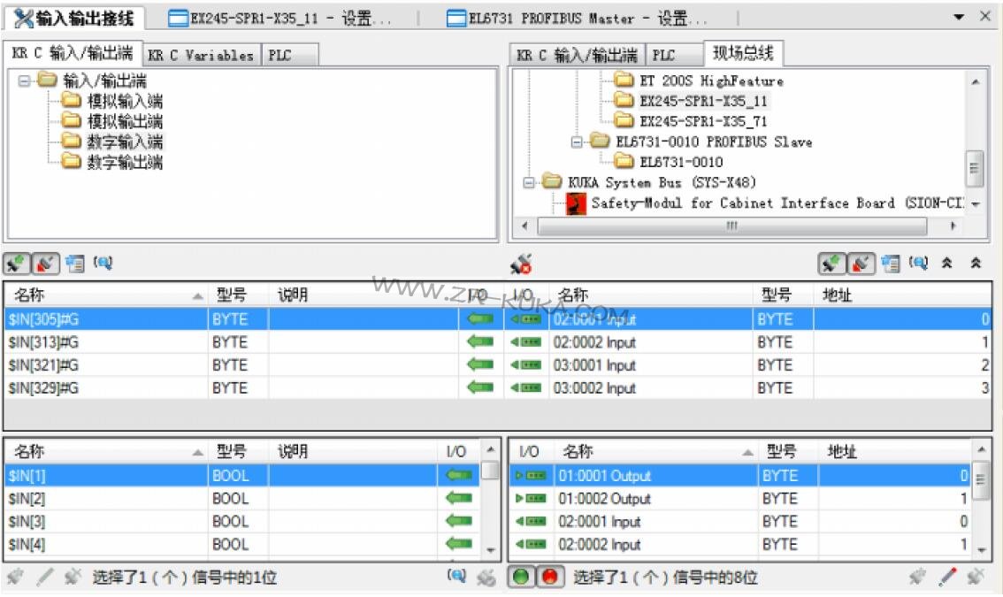Click the green circle button in the bottom bar
Image resolution: width=1003 pixels, height=597 pixels.
coord(522,578)
